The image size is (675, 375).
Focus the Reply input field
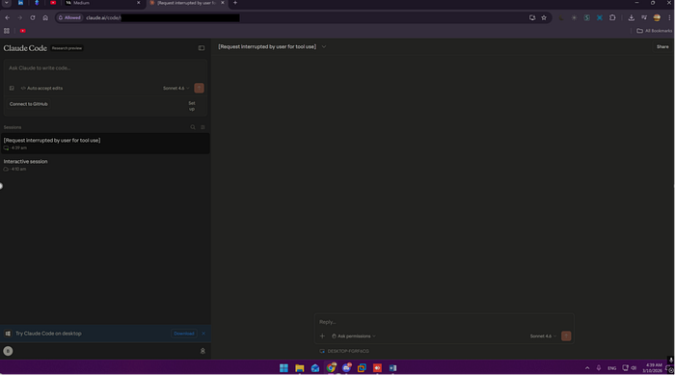click(x=444, y=322)
